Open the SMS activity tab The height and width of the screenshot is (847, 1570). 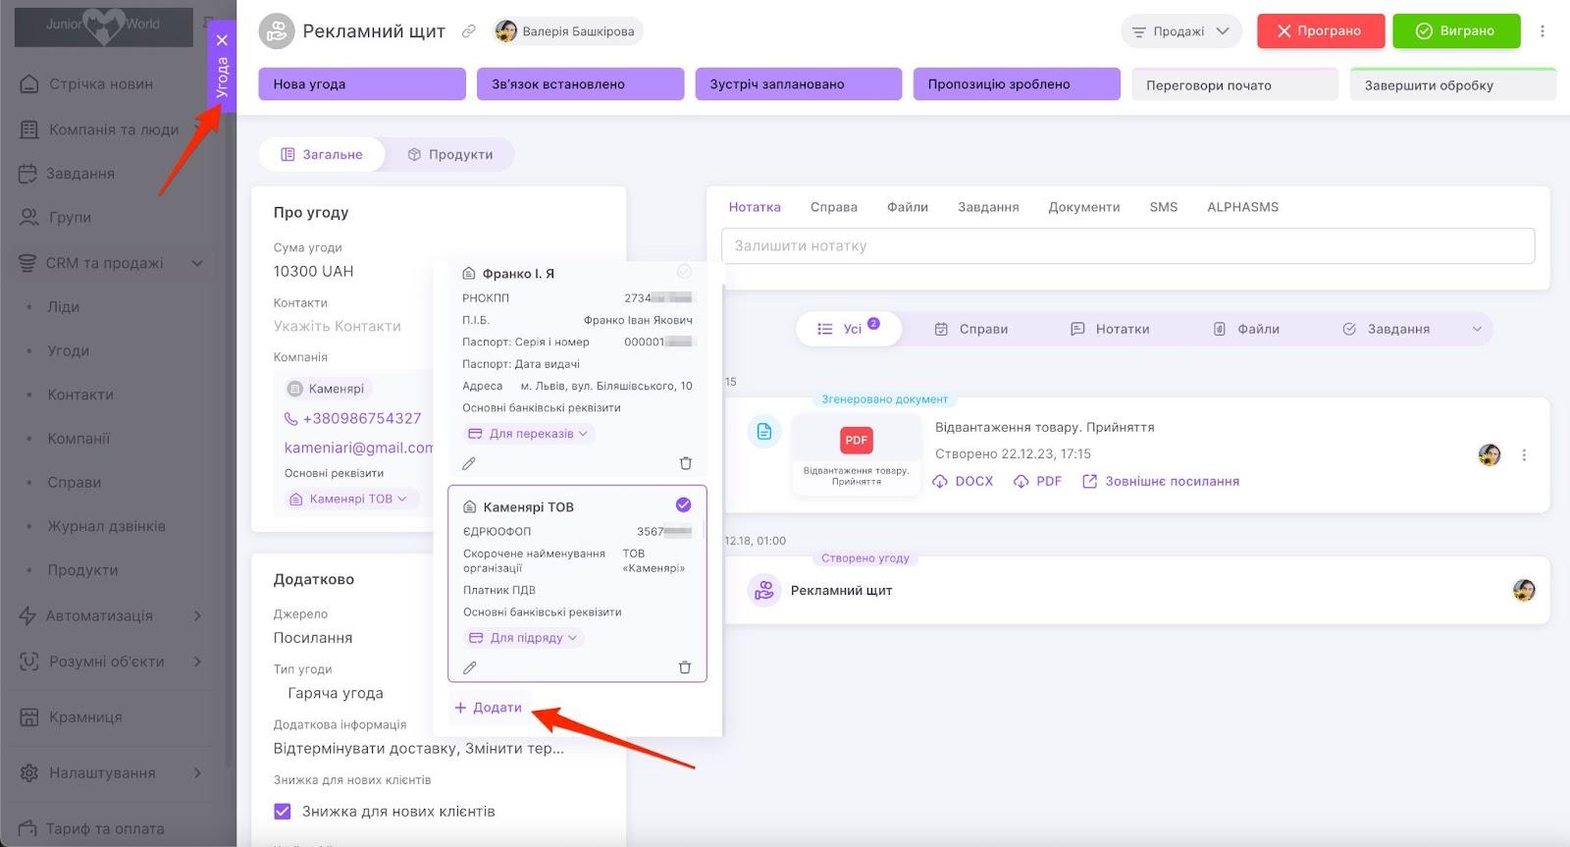tap(1164, 207)
